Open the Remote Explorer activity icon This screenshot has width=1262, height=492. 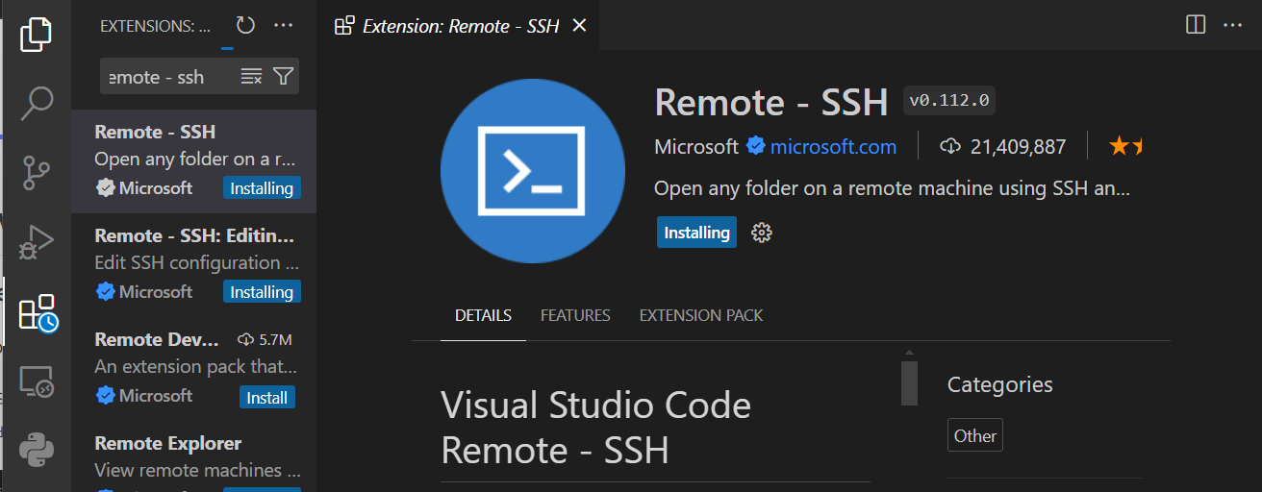tap(36, 382)
